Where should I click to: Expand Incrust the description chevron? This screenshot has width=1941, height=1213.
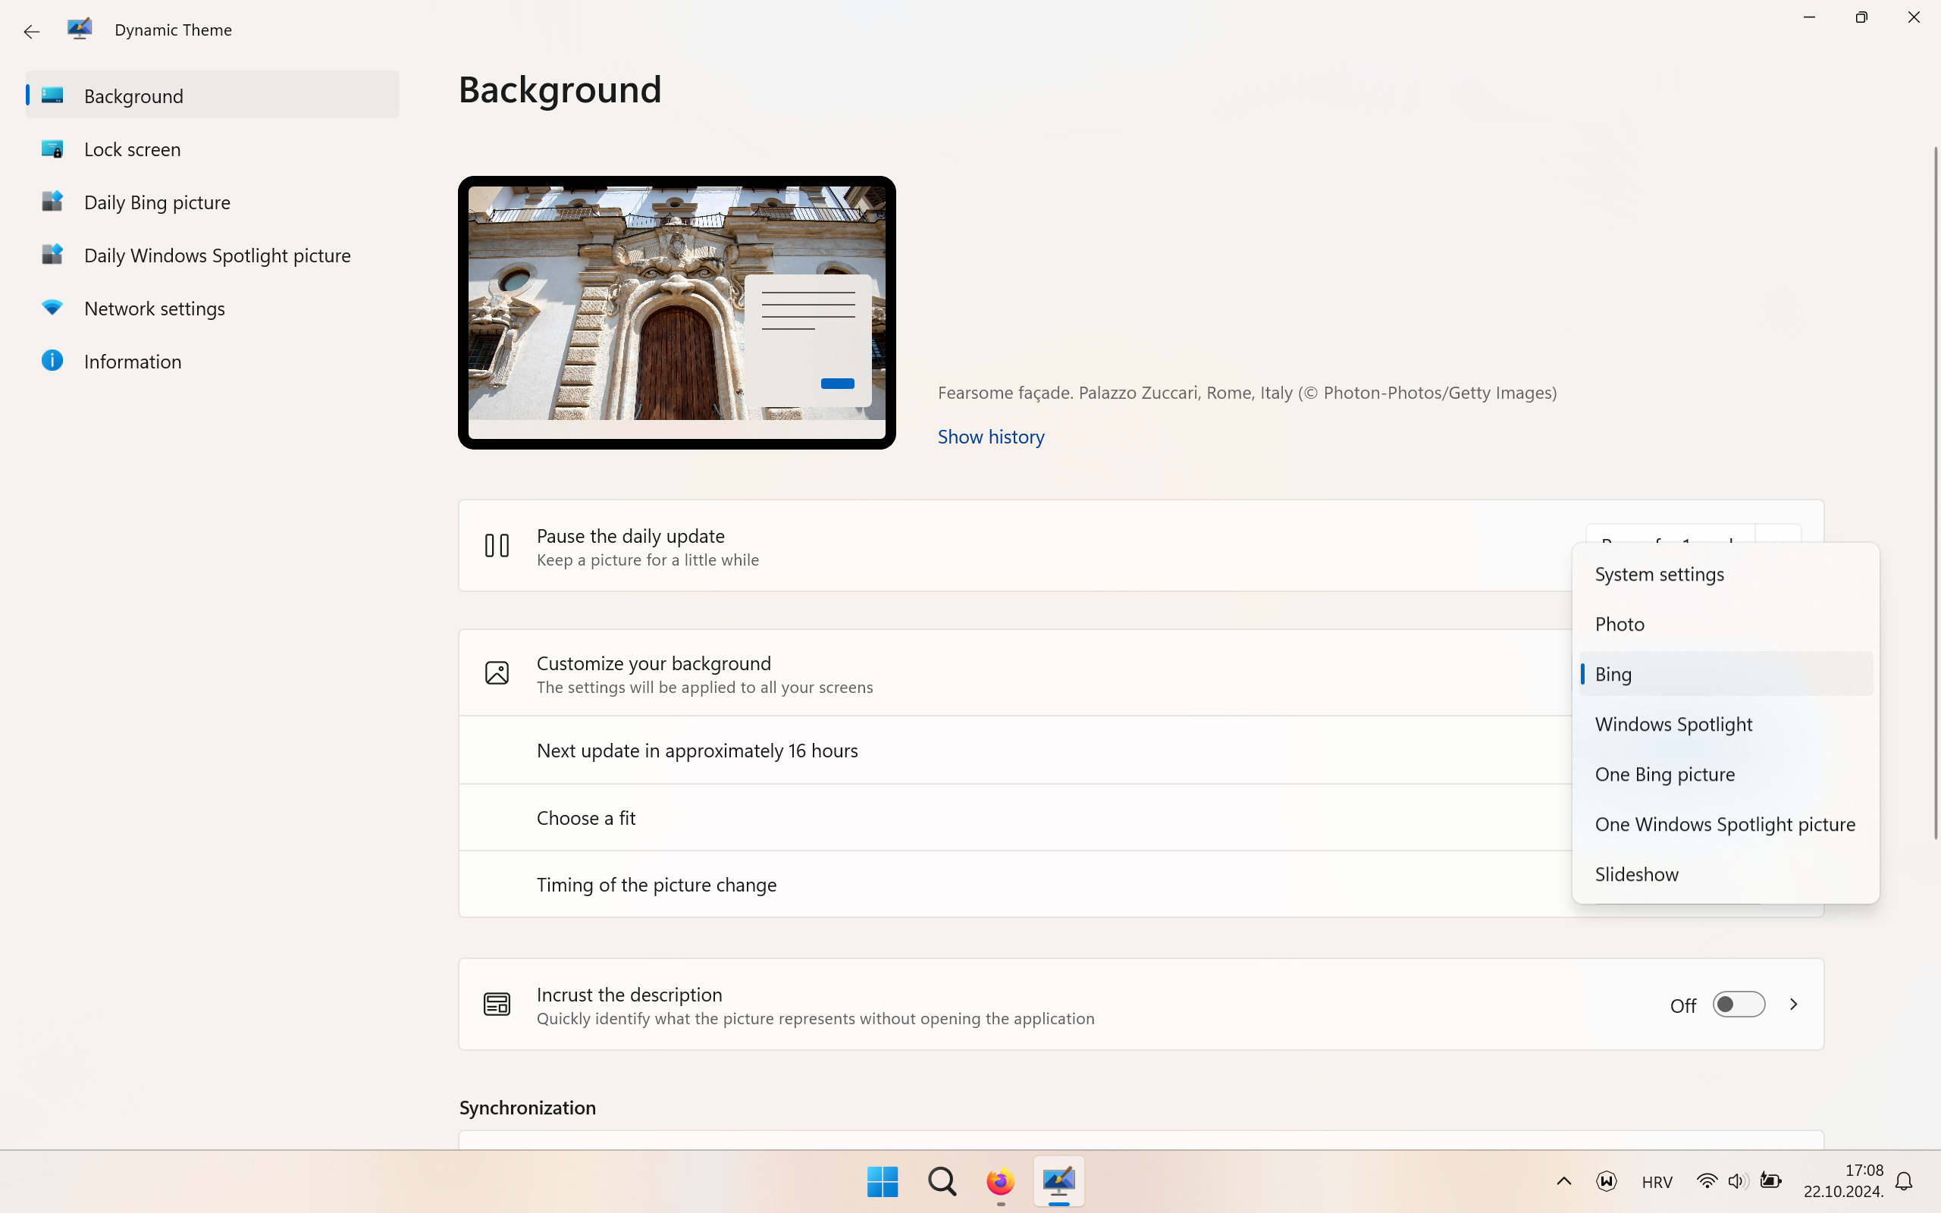pyautogui.click(x=1793, y=1004)
